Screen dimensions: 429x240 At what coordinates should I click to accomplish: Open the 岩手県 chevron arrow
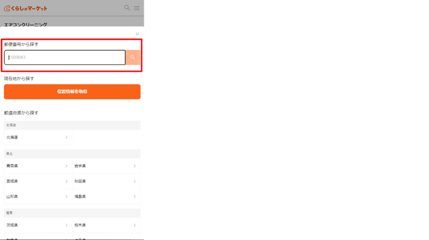click(135, 166)
